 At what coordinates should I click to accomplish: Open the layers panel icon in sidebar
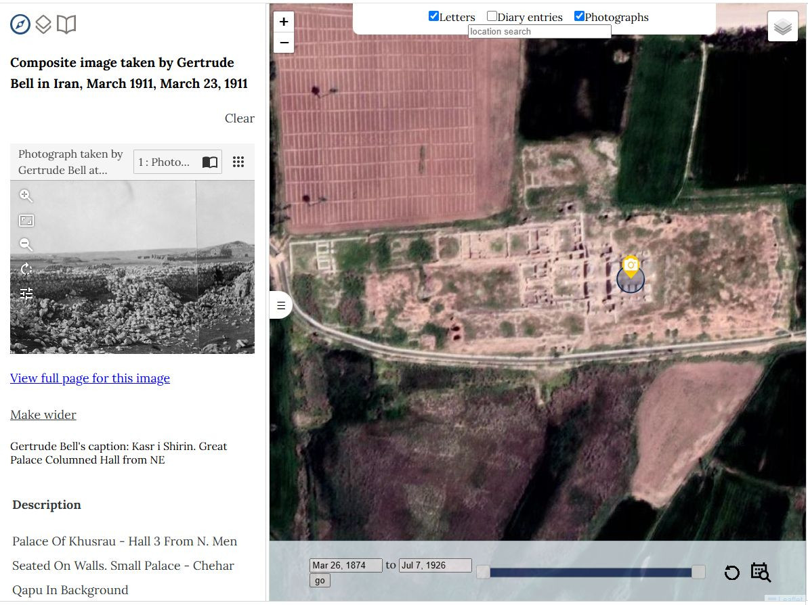pos(43,24)
